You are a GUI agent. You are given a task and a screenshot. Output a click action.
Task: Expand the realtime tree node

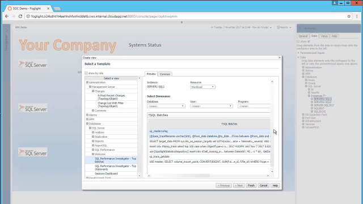[x=93, y=132]
